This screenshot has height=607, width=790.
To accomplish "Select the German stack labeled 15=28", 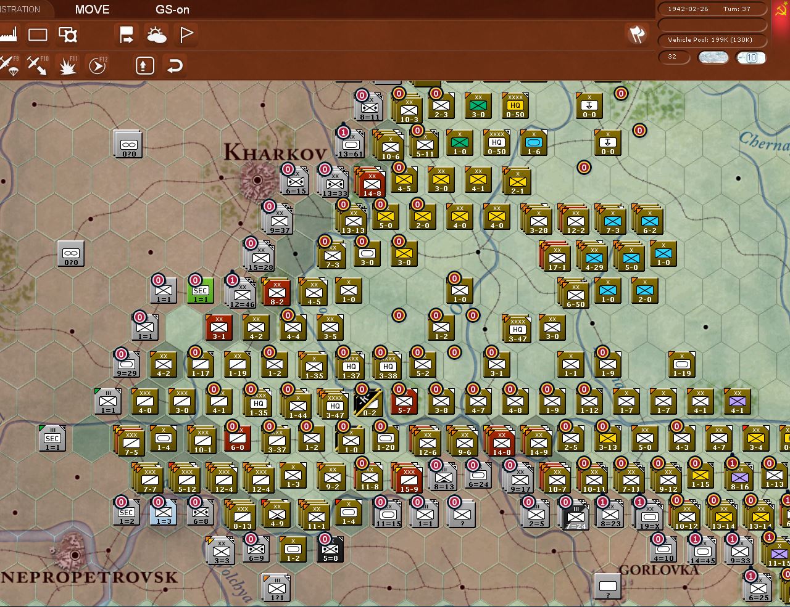I will 260,256.
